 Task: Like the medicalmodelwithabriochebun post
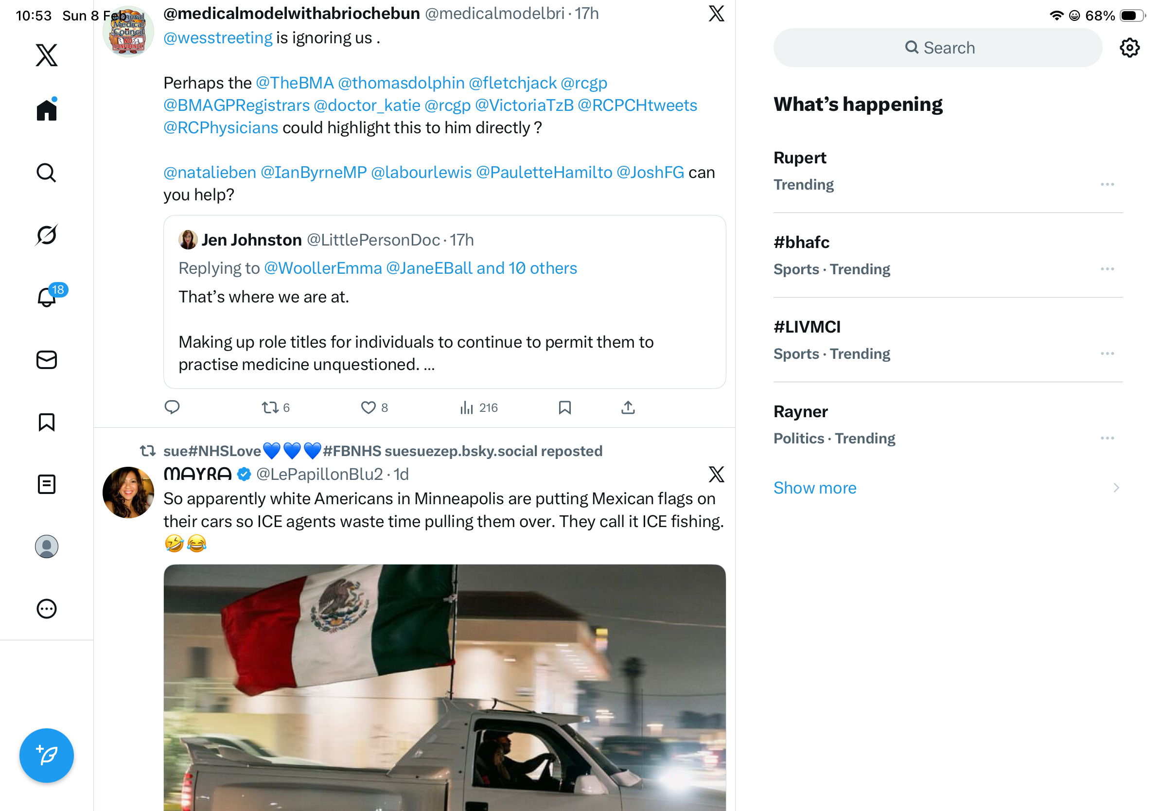(x=368, y=407)
